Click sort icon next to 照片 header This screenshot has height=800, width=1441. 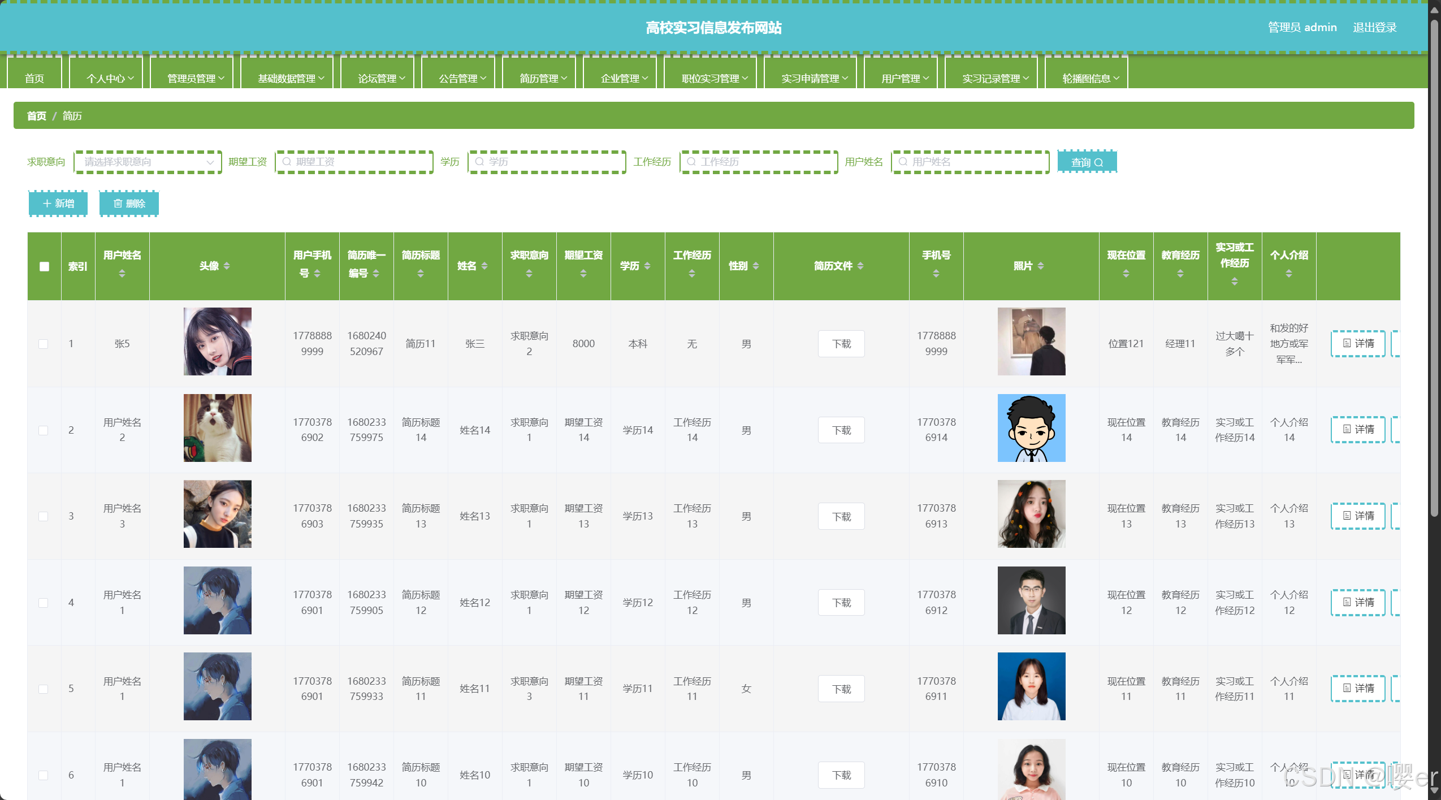(1041, 266)
